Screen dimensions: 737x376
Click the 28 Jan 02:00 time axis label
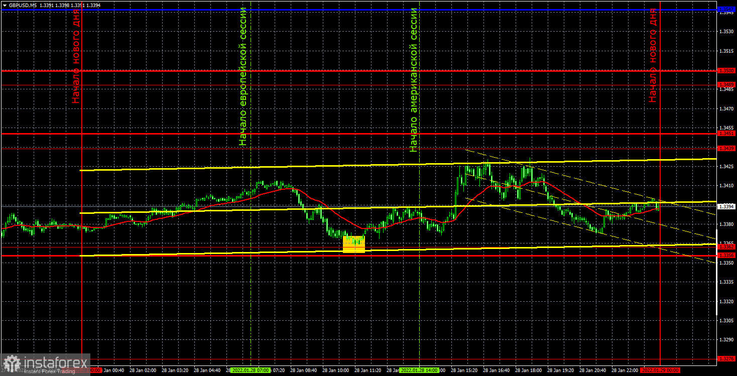(143, 370)
